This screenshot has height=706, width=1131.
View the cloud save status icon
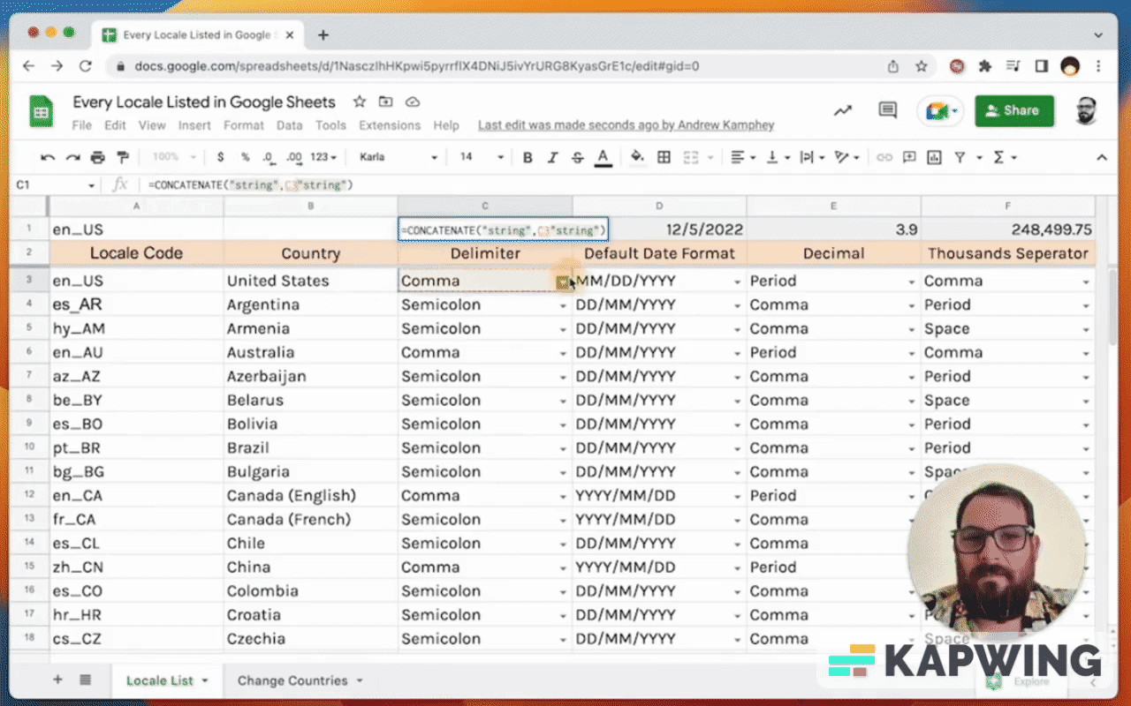(412, 101)
